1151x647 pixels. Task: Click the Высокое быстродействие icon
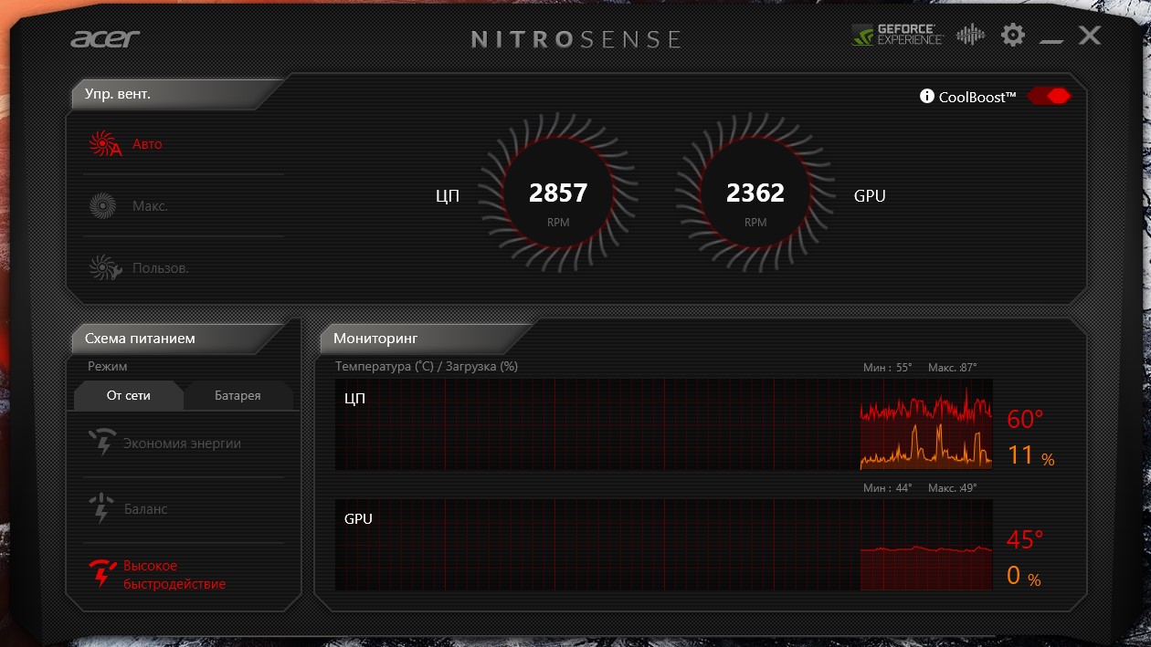coord(101,575)
